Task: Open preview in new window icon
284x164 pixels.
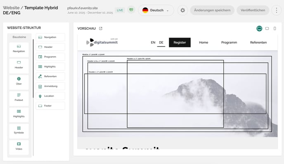Action: click(101, 28)
